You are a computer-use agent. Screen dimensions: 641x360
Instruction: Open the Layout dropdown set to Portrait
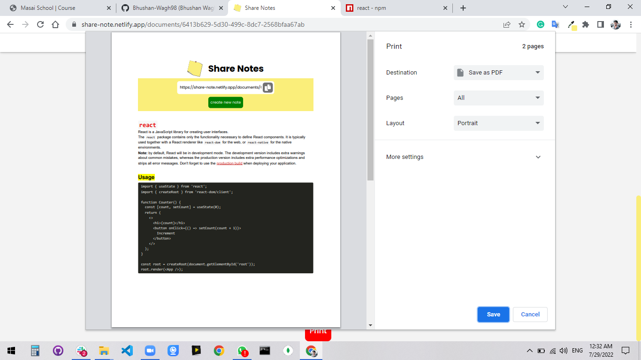click(x=499, y=123)
